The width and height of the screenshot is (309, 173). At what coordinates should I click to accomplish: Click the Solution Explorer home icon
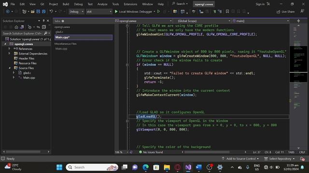point(16,27)
